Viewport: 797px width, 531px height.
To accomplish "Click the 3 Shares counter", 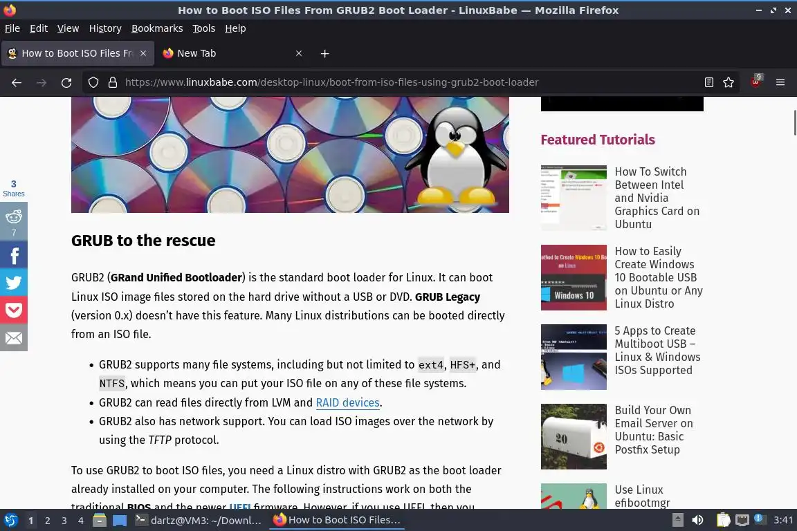I will point(14,188).
